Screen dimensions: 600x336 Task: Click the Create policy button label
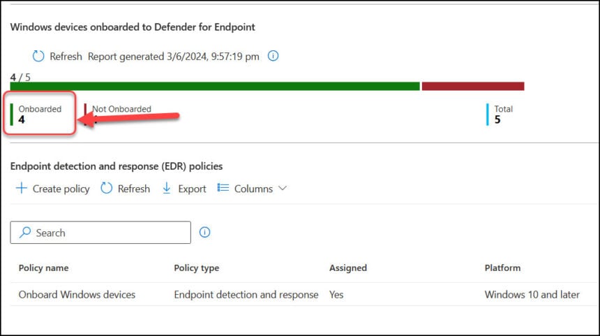(x=61, y=189)
